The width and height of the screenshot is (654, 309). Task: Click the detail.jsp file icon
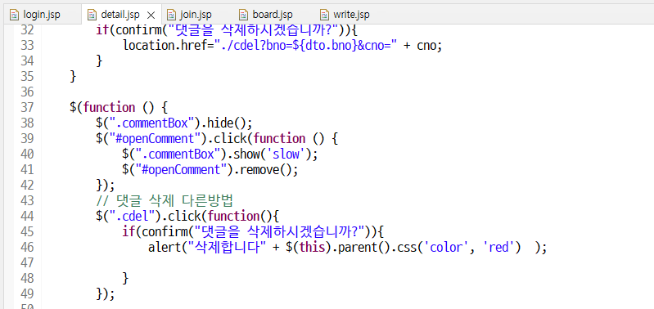click(x=92, y=15)
